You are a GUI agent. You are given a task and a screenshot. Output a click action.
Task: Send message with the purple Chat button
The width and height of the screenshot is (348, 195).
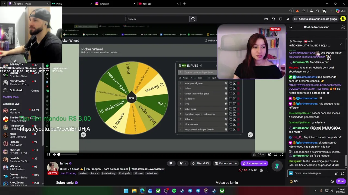(x=341, y=181)
